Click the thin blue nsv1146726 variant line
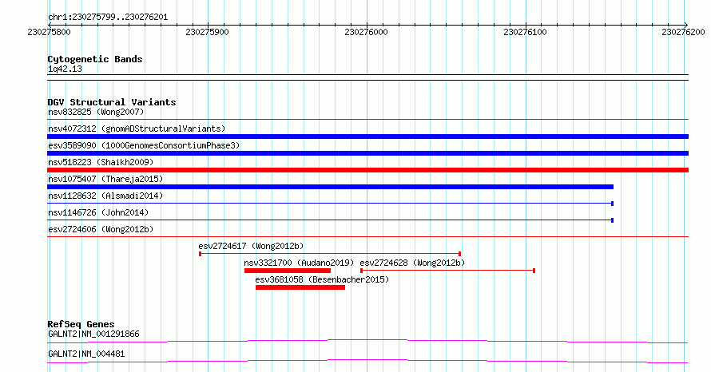The image size is (711, 372). coord(330,220)
